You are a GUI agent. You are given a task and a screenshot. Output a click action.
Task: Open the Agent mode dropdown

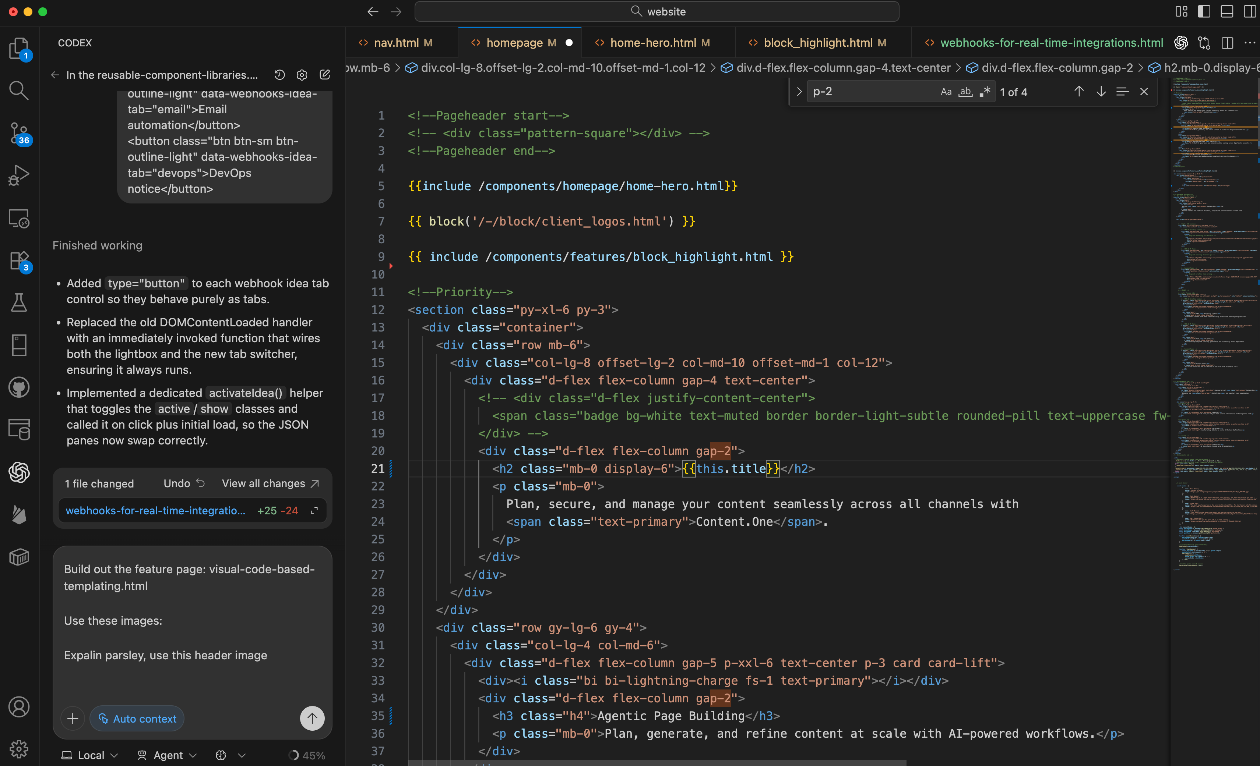(x=168, y=755)
